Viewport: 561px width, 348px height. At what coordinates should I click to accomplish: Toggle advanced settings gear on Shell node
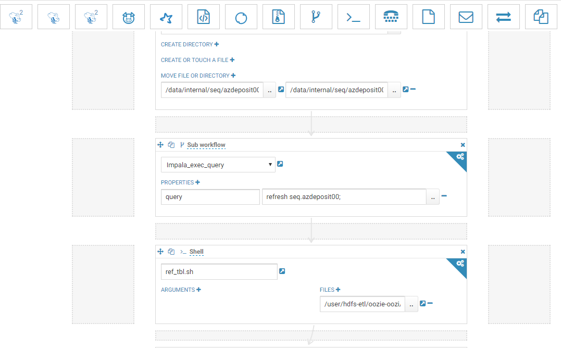[459, 263]
